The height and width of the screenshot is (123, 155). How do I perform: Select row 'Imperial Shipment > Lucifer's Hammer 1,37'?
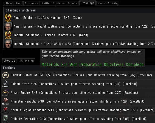tap(79, 35)
